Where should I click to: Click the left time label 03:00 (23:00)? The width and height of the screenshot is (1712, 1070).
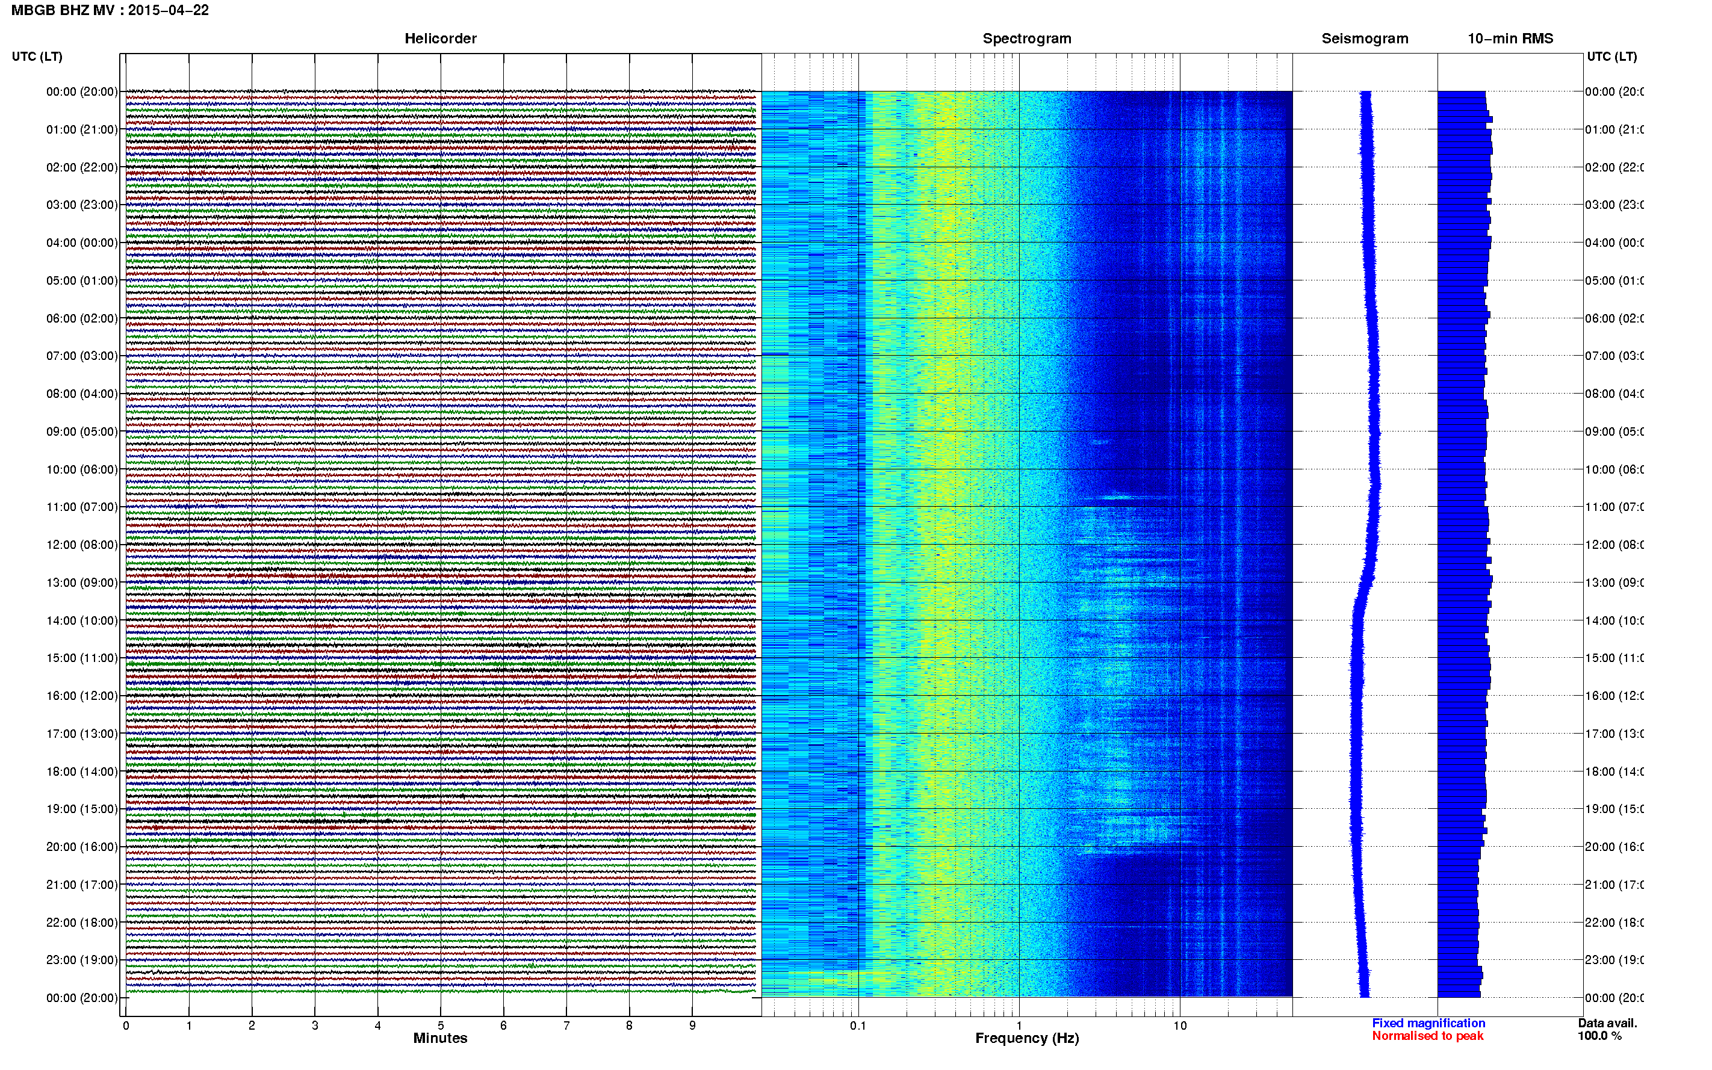82,205
